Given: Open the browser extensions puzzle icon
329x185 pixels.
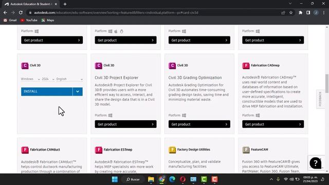Looking at the screenshot, I should pyautogui.click(x=300, y=12).
